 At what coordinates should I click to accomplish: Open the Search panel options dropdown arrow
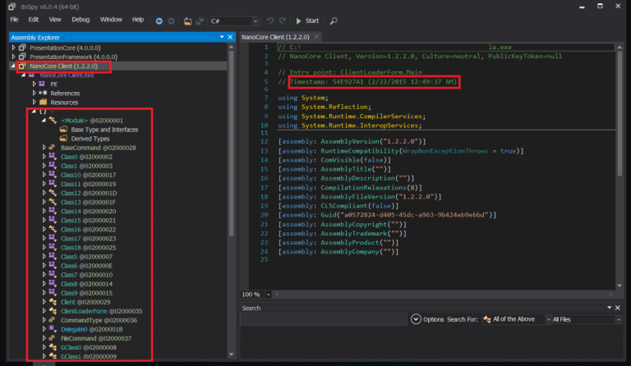610,308
